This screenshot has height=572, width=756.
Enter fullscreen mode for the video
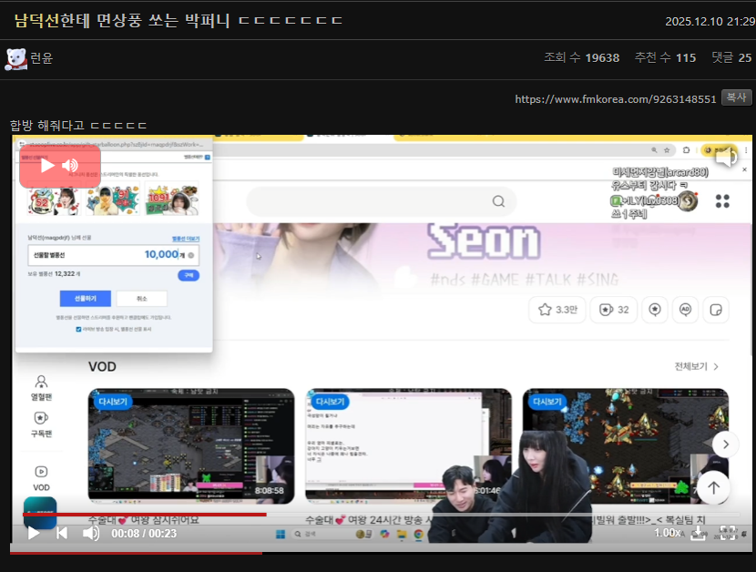727,533
